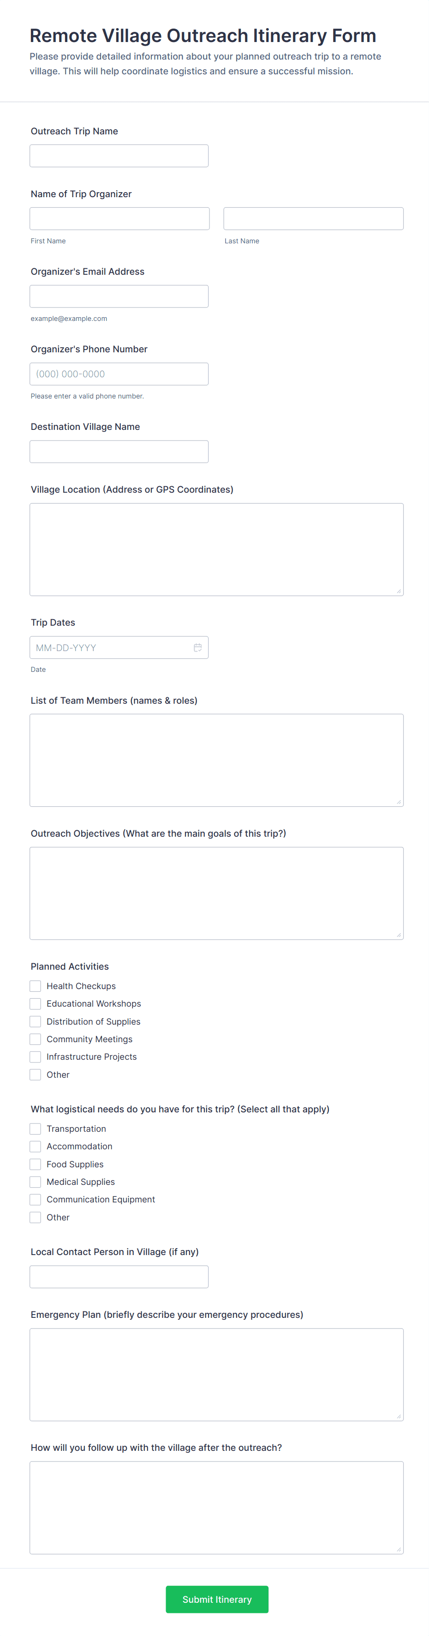Open the Trip Dates calendar icon
The width and height of the screenshot is (429, 1636).
click(x=197, y=648)
